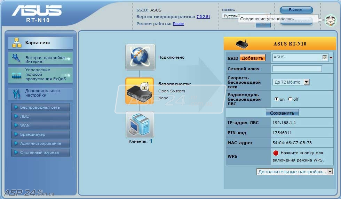Click the Подключено status text
This screenshot has height=199, width=341.
[x=171, y=57]
